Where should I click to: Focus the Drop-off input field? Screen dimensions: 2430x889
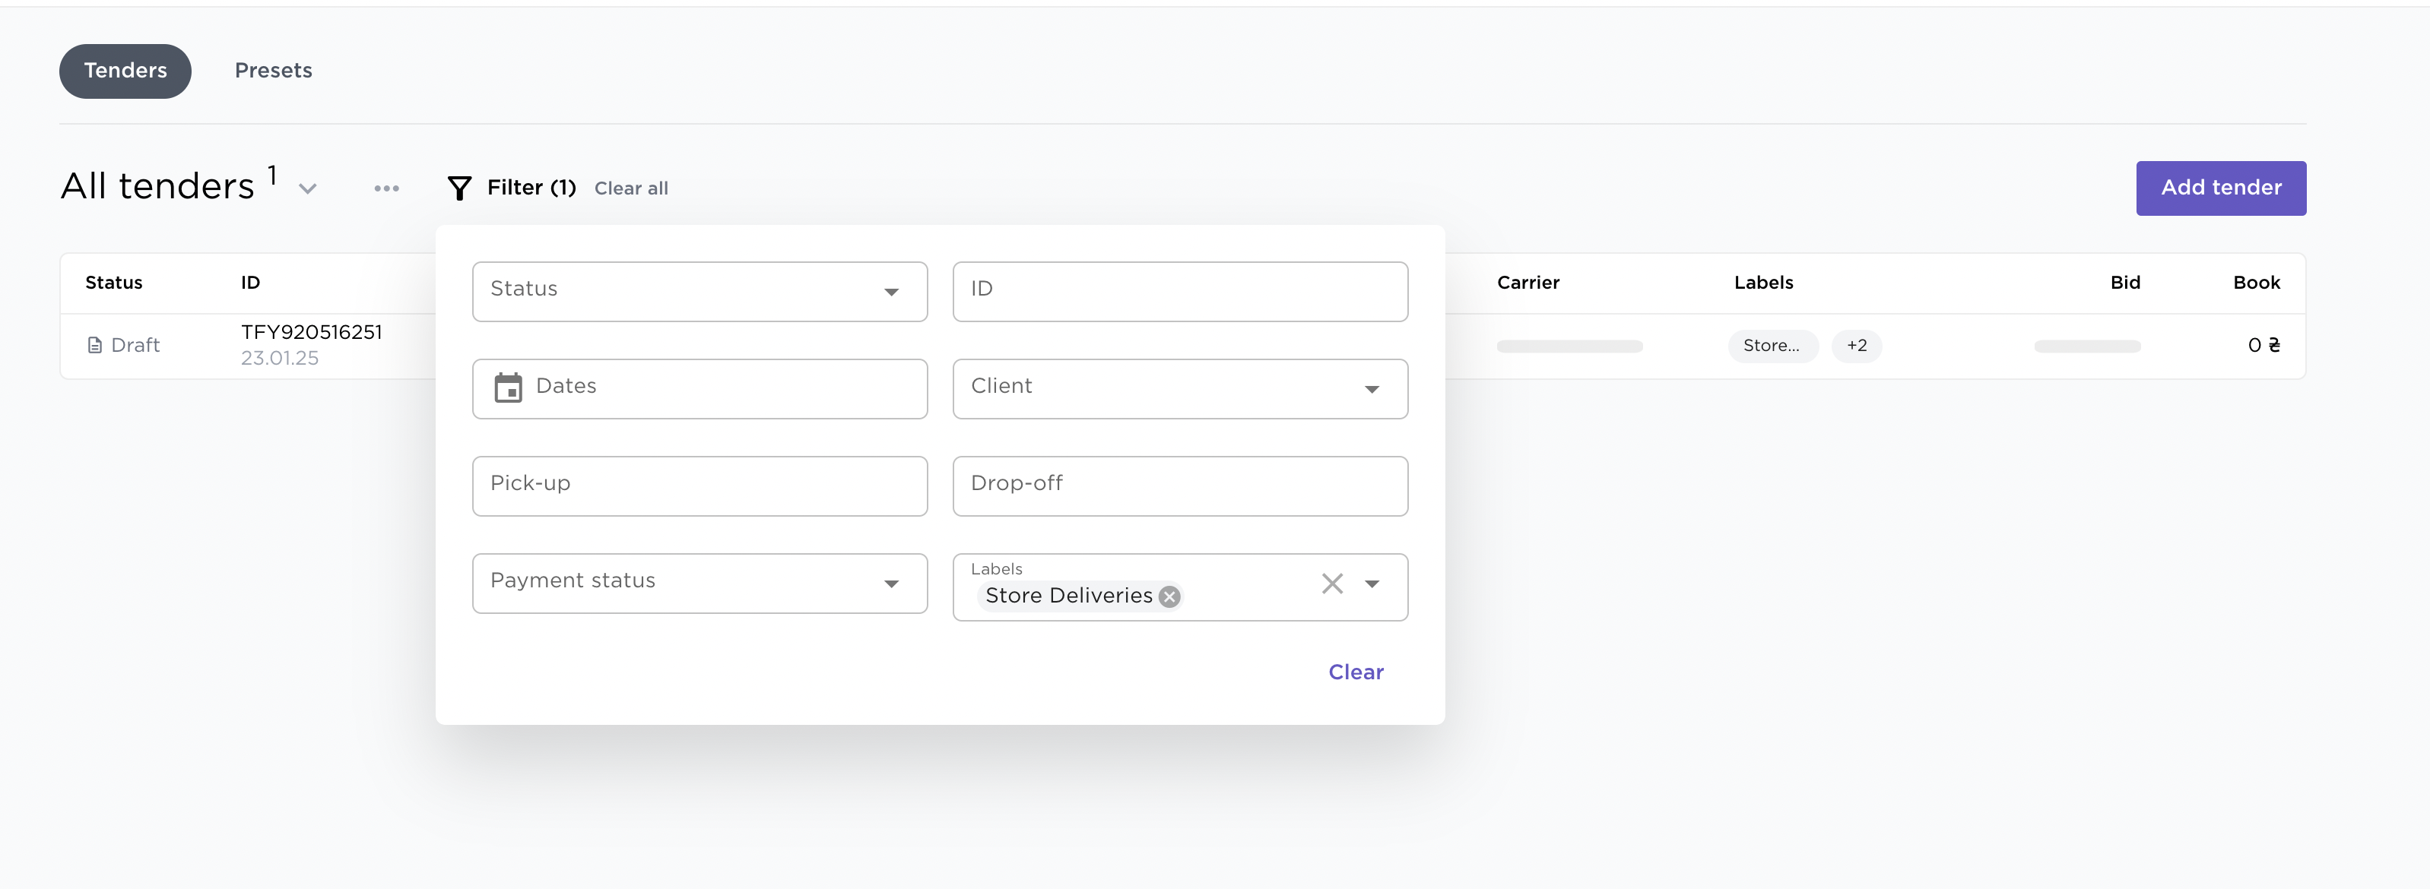(1180, 486)
